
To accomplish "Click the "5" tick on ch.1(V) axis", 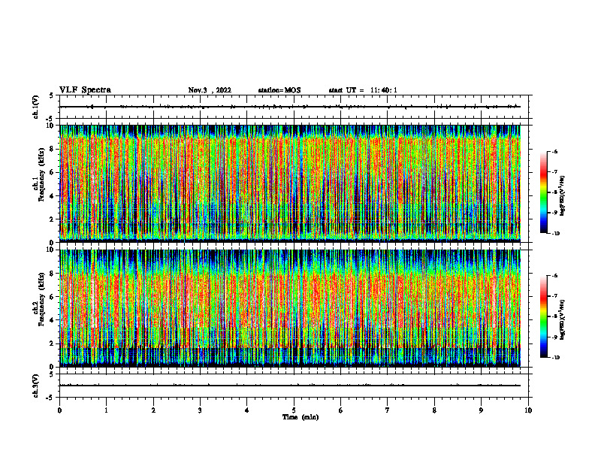I will [51, 95].
